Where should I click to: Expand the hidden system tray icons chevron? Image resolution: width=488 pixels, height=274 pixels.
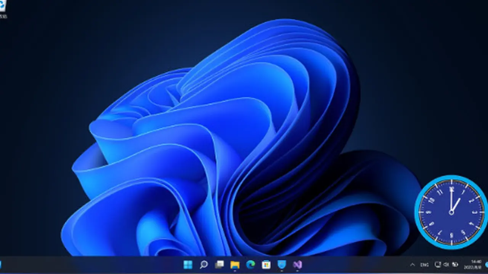click(413, 264)
